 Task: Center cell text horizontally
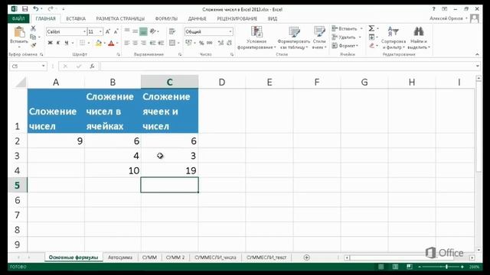(135, 43)
